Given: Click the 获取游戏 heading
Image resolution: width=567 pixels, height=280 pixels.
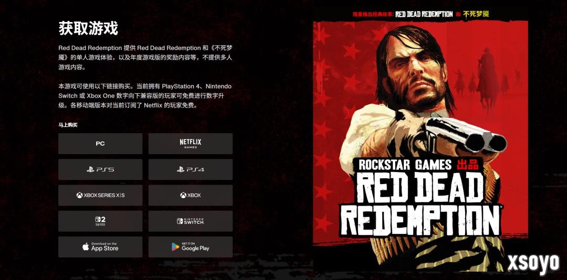Looking at the screenshot, I should 88,28.
